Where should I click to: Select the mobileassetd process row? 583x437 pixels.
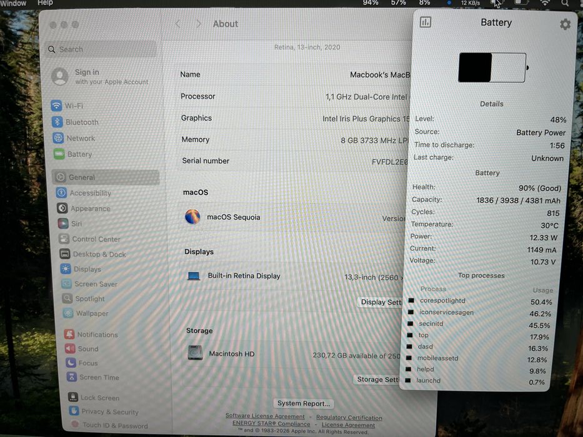476,358
